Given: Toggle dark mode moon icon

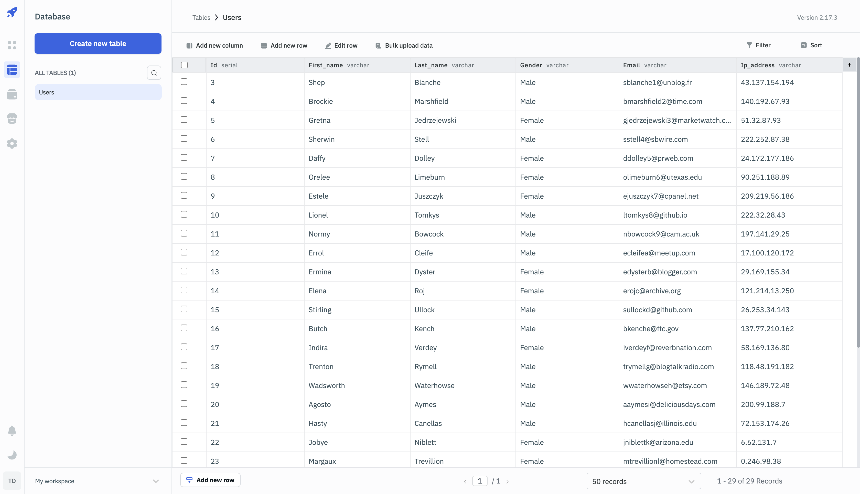Looking at the screenshot, I should [x=12, y=455].
